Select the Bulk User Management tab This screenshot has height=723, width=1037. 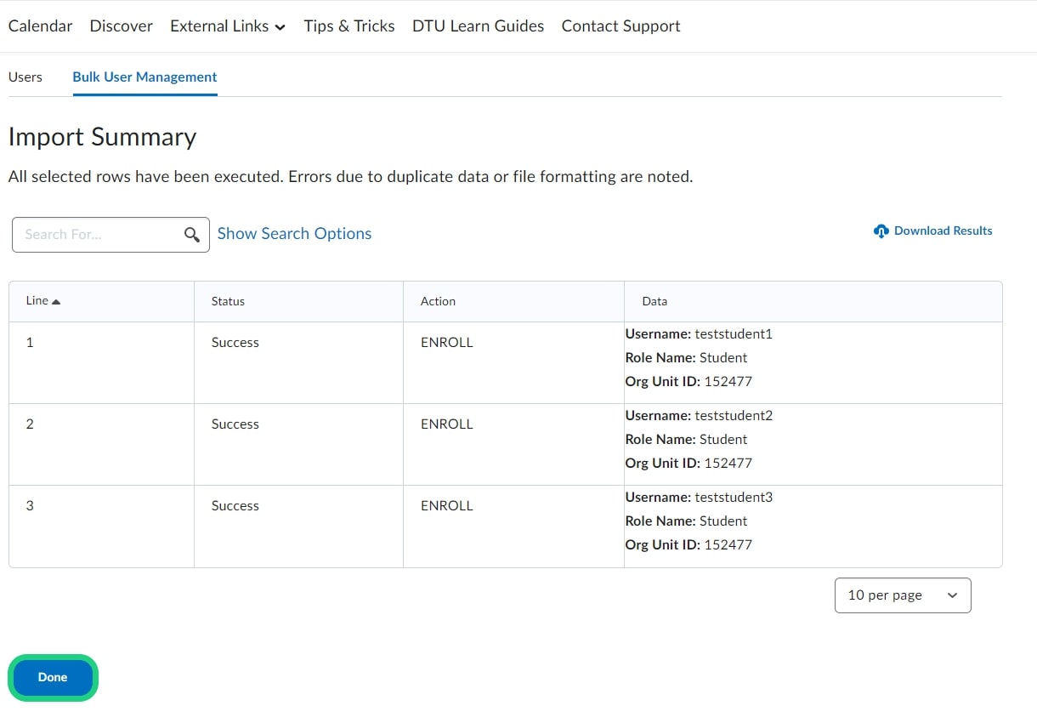pyautogui.click(x=144, y=77)
